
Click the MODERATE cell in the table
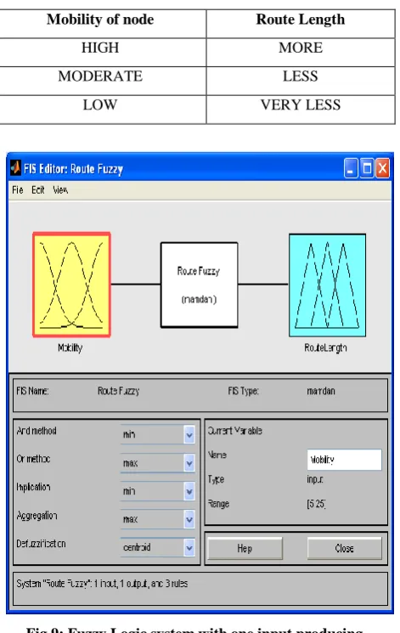(100, 76)
